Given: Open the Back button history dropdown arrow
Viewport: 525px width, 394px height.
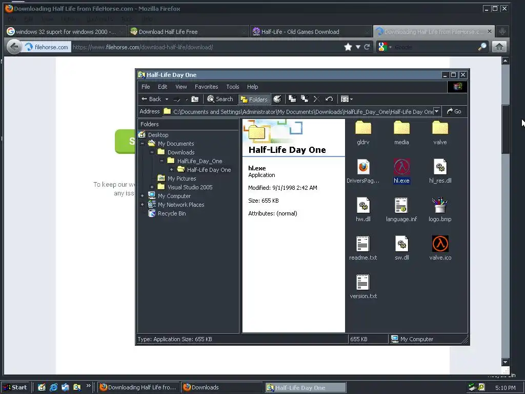Looking at the screenshot, I should [x=167, y=99].
